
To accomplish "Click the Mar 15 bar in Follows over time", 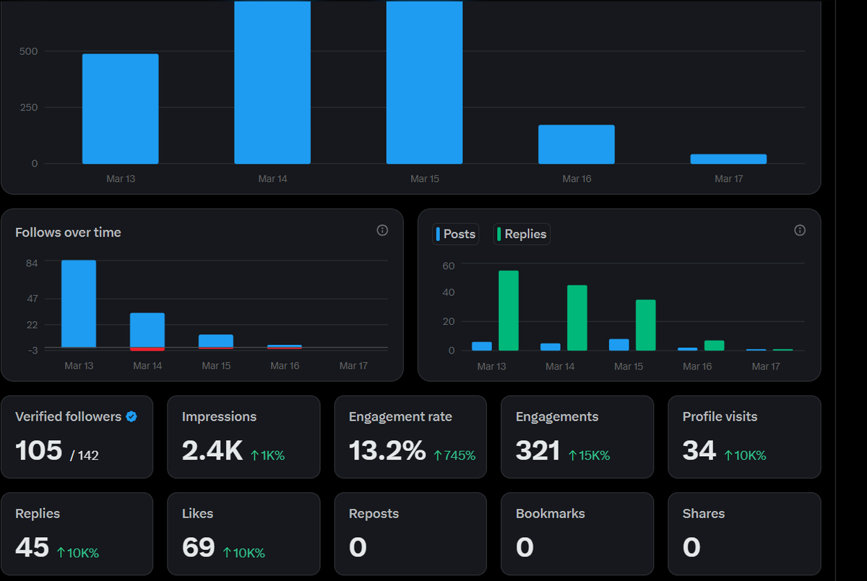I will point(216,341).
